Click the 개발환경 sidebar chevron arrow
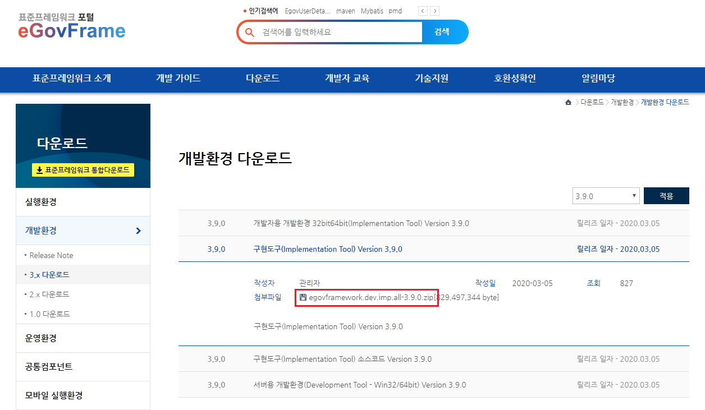Screen dimensions: 705x410 point(138,231)
